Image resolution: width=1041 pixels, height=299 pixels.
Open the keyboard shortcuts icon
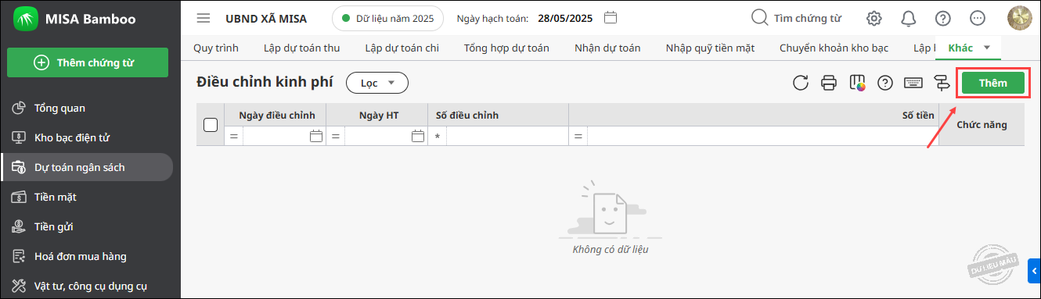point(913,83)
